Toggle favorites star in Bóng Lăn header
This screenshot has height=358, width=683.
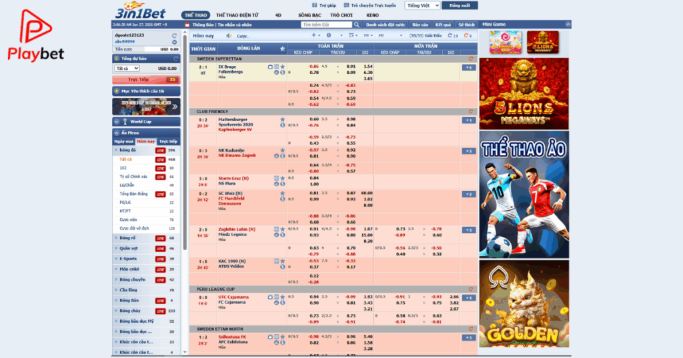pos(282,49)
